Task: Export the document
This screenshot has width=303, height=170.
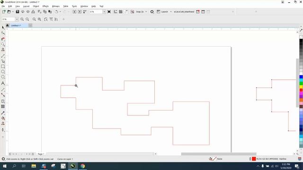Action: (80, 12)
